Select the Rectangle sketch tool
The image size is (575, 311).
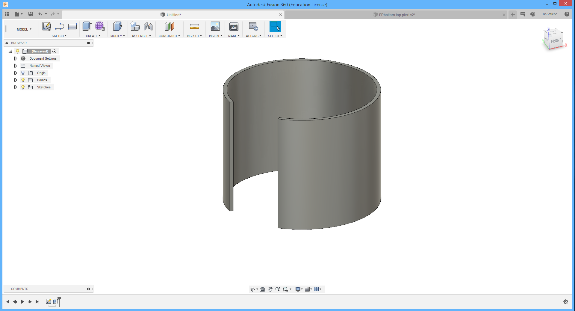coord(72,26)
